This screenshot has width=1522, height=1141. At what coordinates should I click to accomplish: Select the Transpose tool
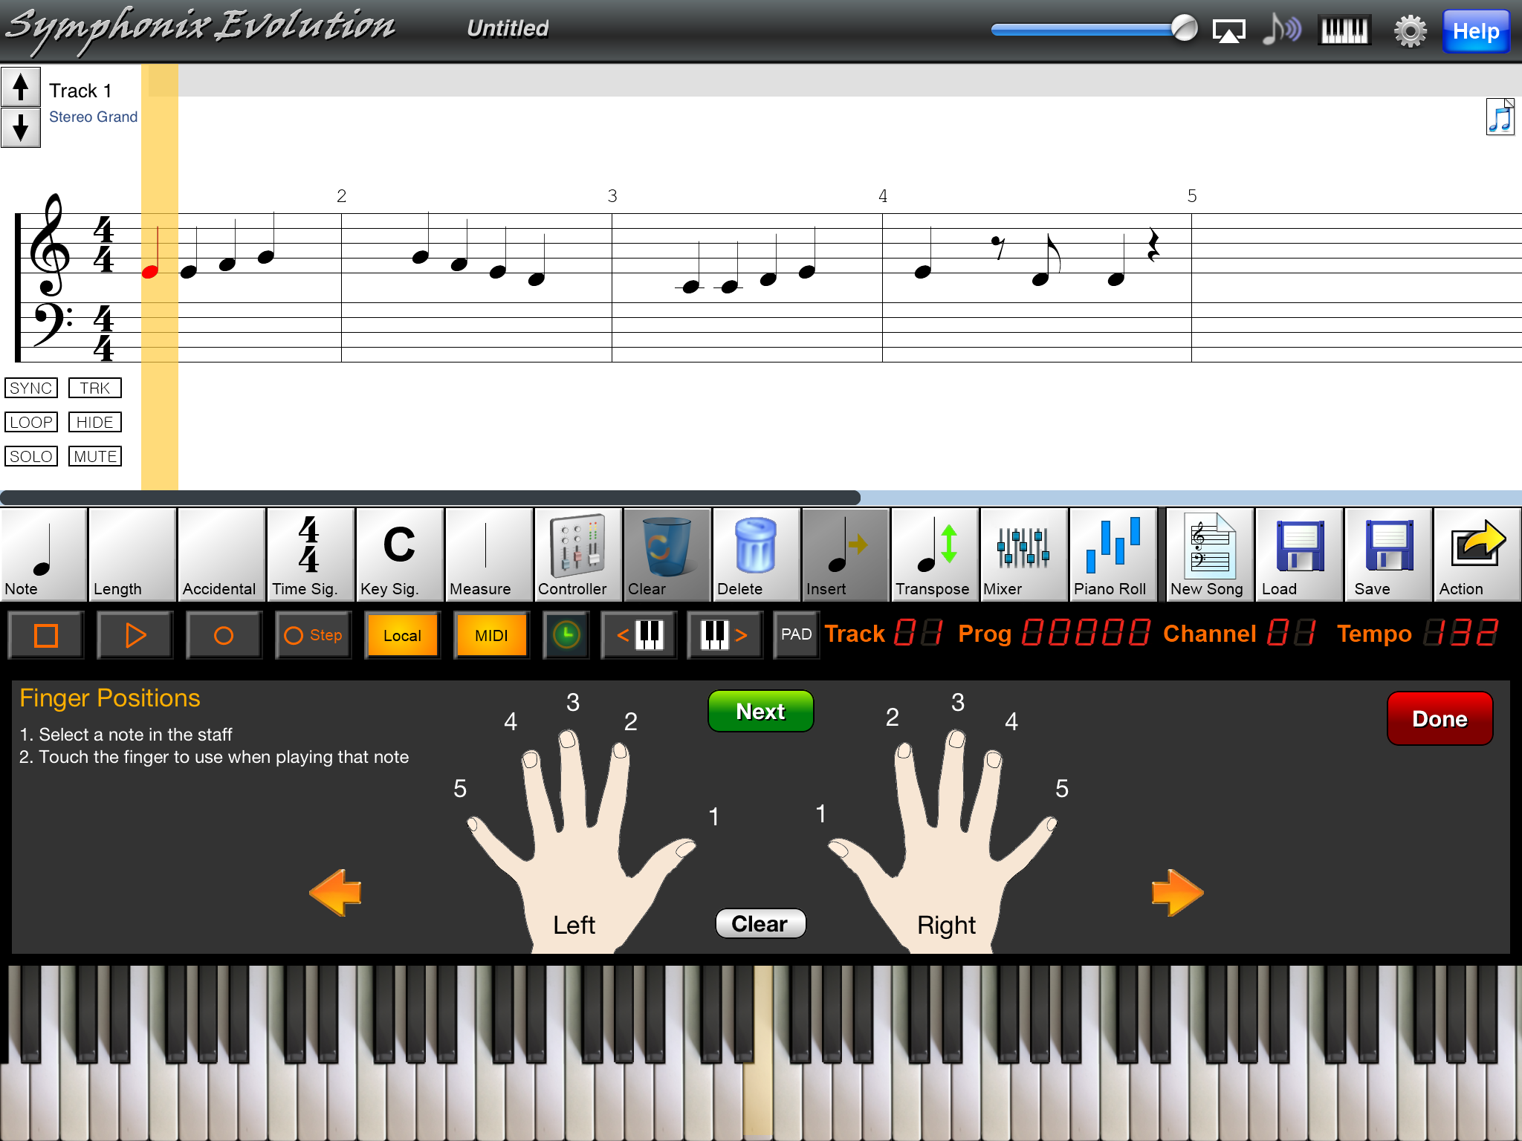pyautogui.click(x=935, y=554)
